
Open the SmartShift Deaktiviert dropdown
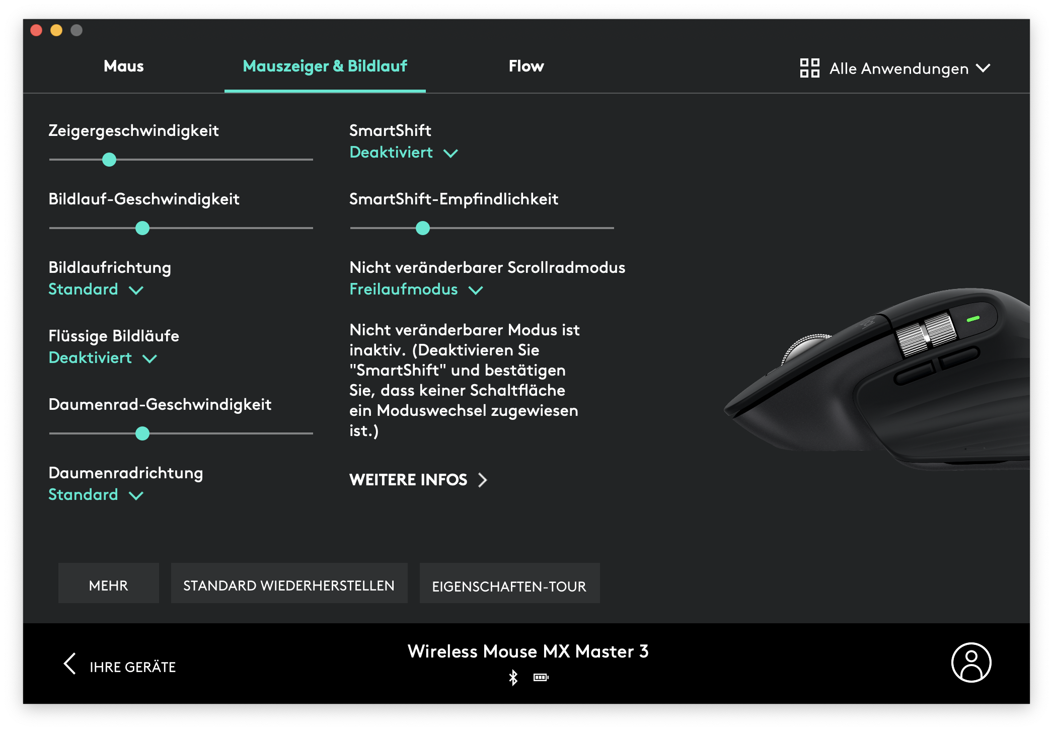404,153
